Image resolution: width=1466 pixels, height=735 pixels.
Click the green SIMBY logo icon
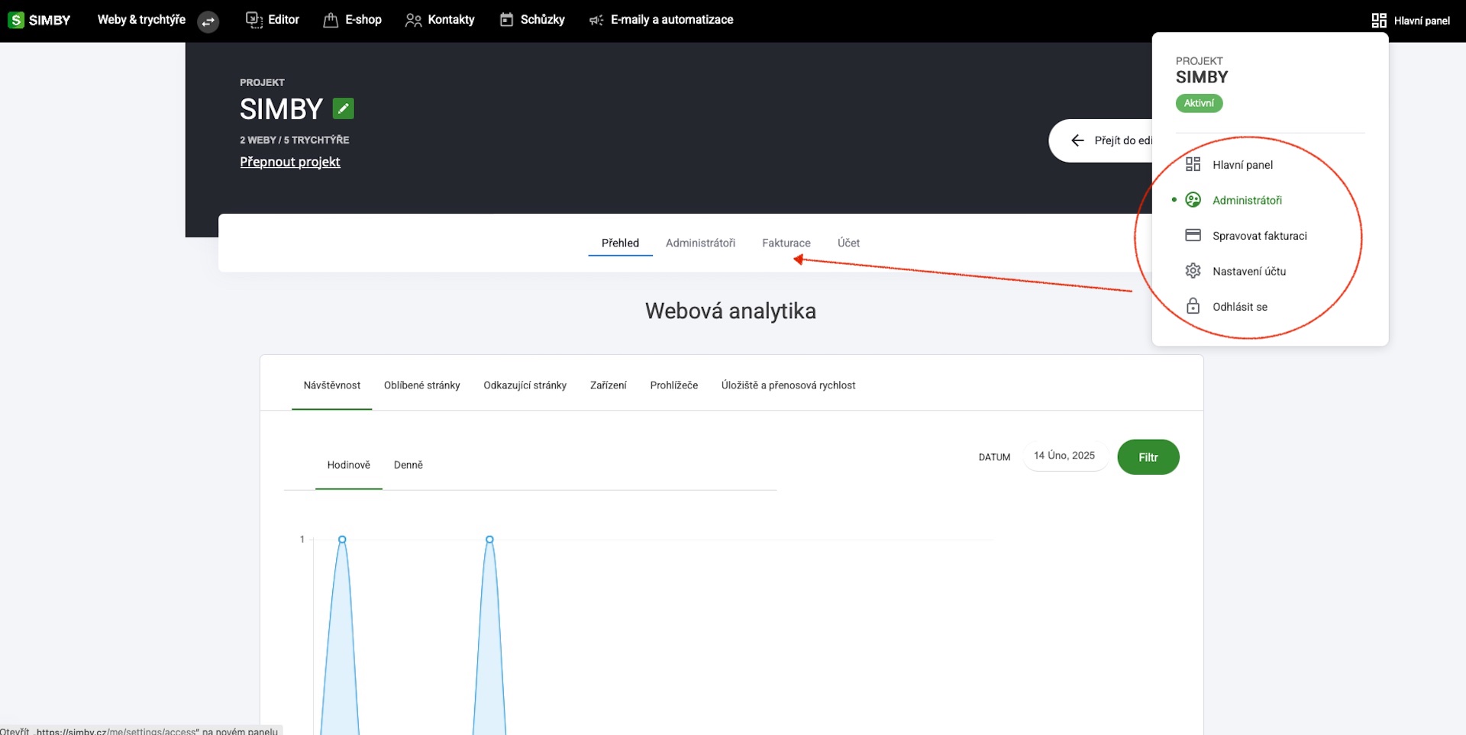coord(16,20)
